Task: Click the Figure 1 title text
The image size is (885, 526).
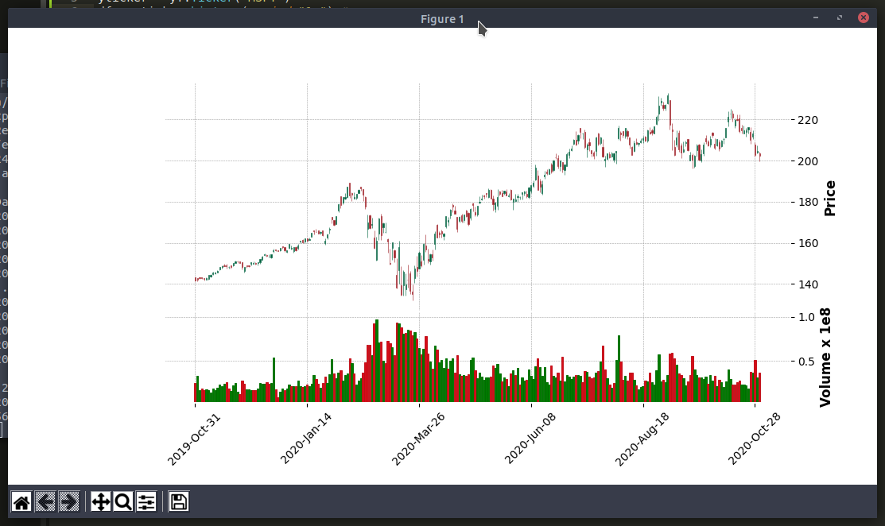Action: 441,18
